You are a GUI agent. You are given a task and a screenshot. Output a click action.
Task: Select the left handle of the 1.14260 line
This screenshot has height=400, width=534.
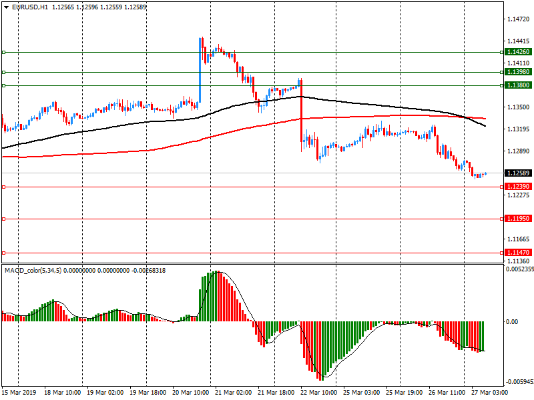click(3, 52)
